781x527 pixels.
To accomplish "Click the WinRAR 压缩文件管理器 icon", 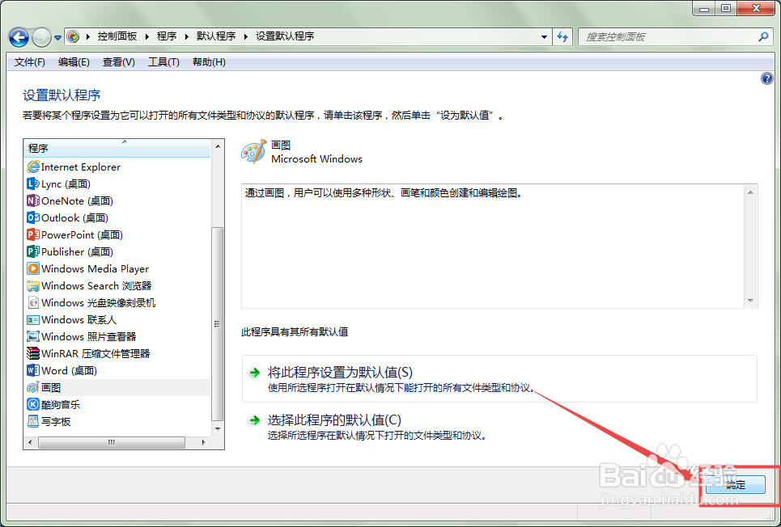I will (33, 353).
